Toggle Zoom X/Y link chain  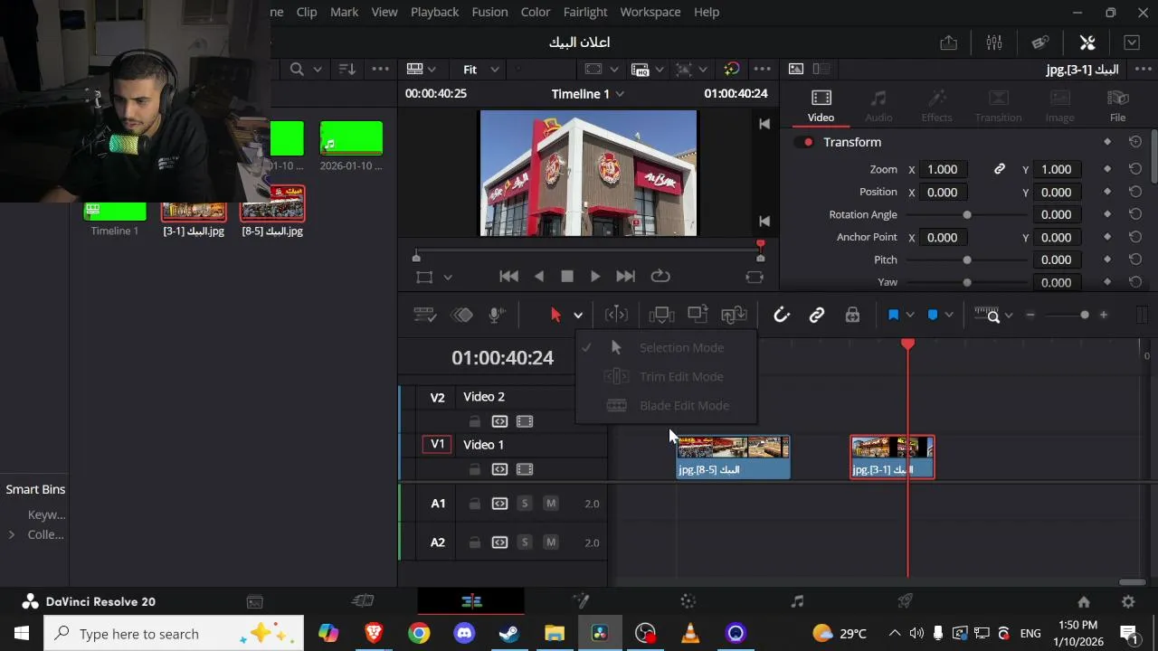(x=1000, y=169)
